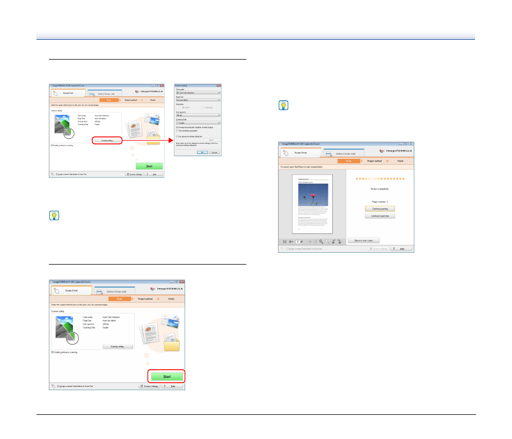
Task: Switch to Select Scan Job tab, upper window
Action: coord(105,94)
